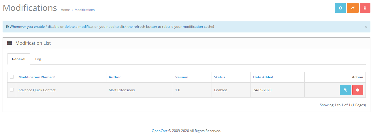
Task: Click the Modifications breadcrumb link
Action: pyautogui.click(x=84, y=10)
